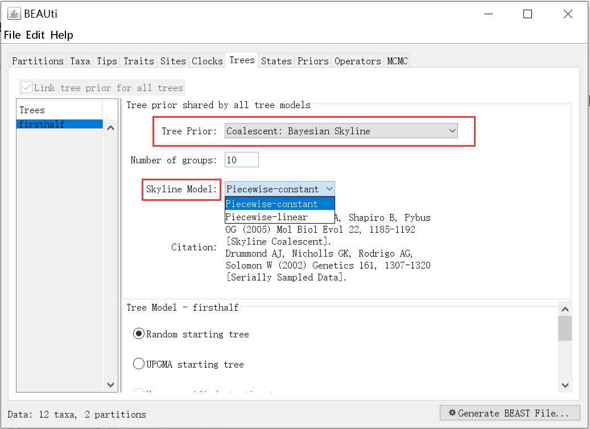Switch to the Operators tab

point(358,61)
